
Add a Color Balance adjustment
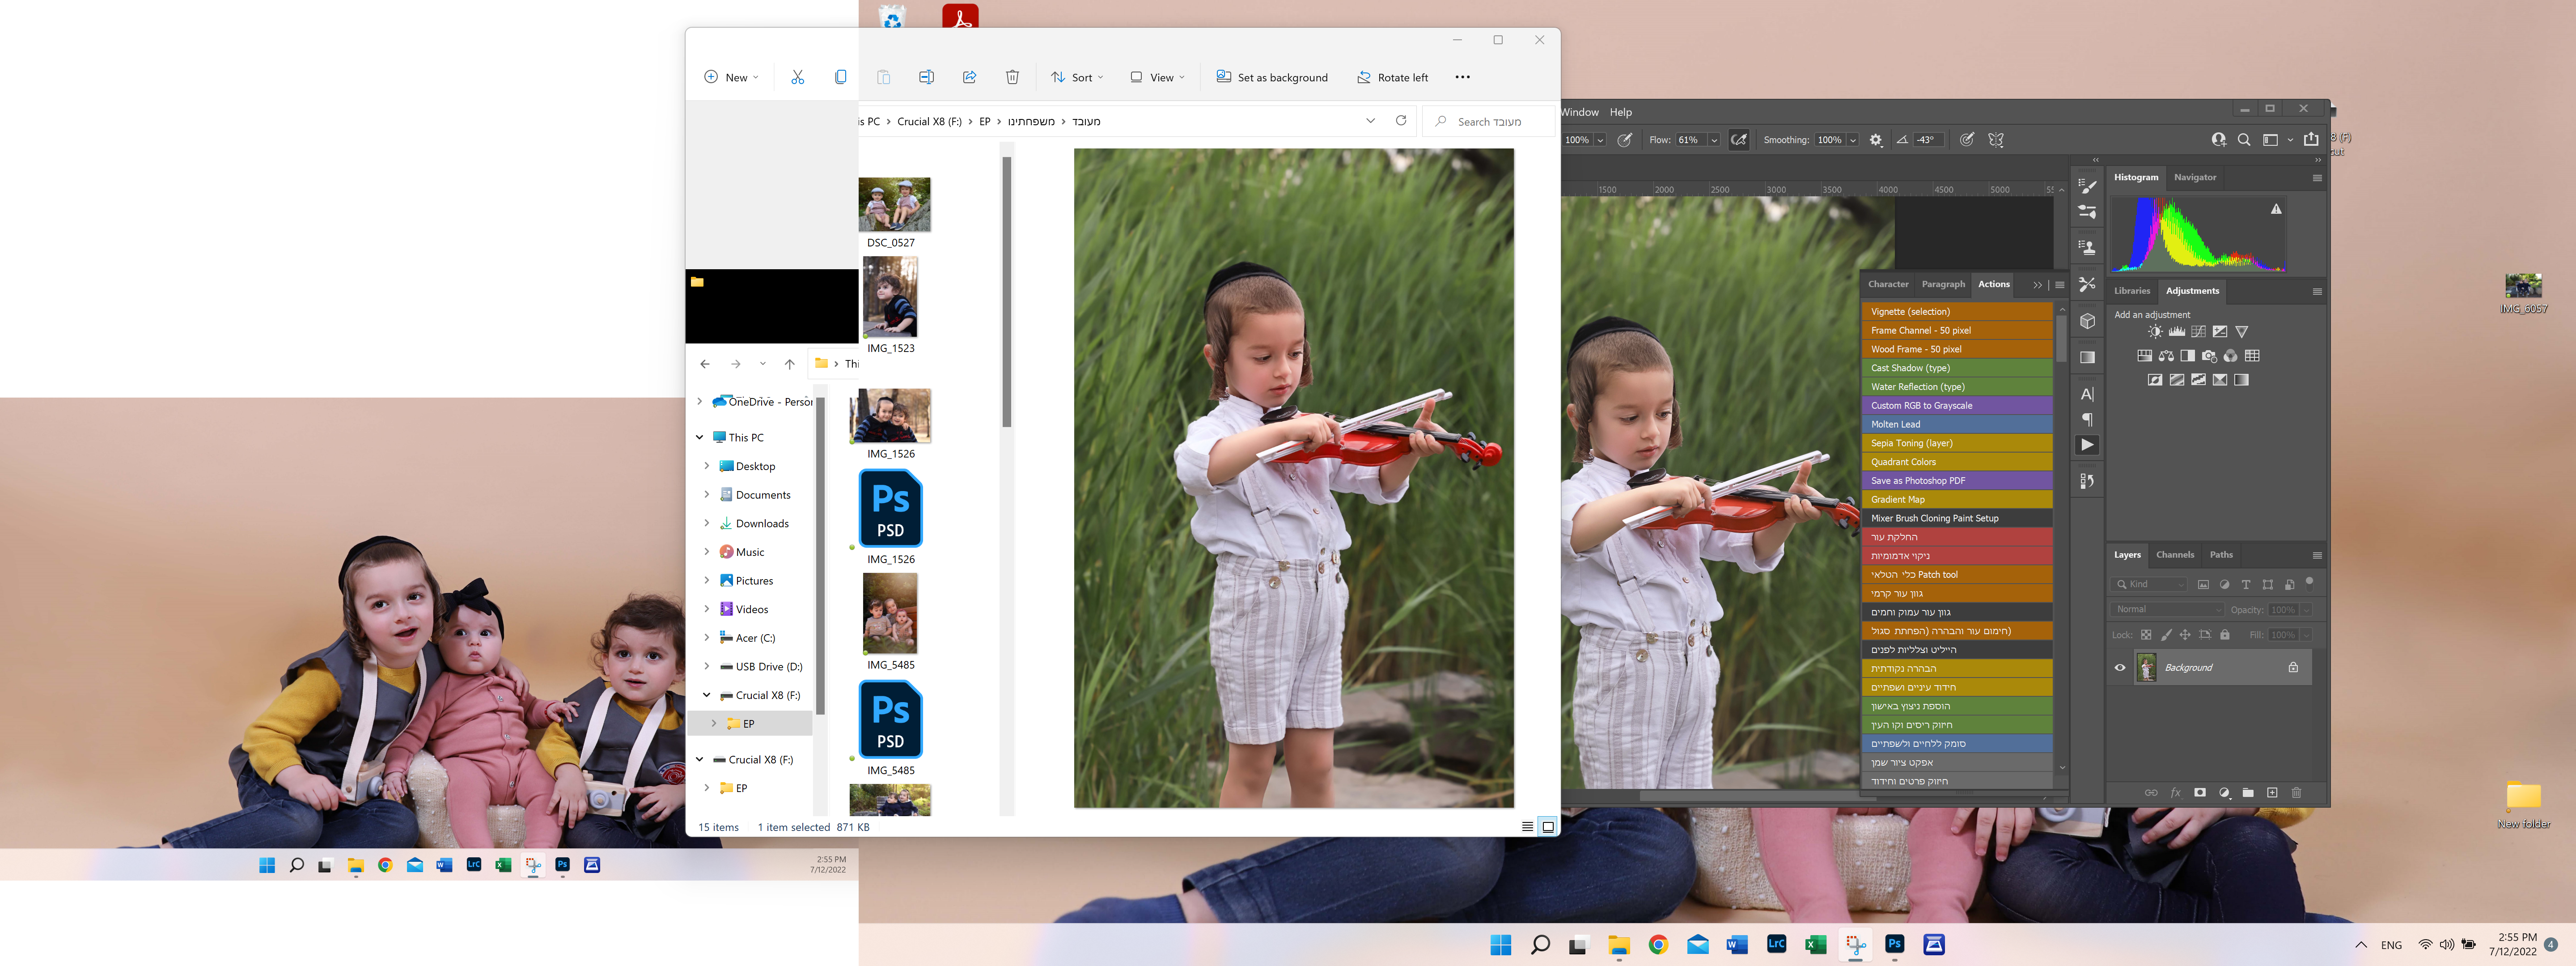pyautogui.click(x=2166, y=356)
